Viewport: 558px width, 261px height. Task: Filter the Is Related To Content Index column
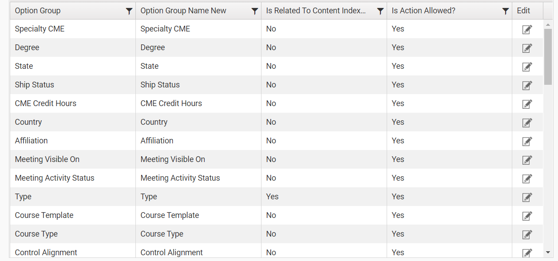(380, 11)
